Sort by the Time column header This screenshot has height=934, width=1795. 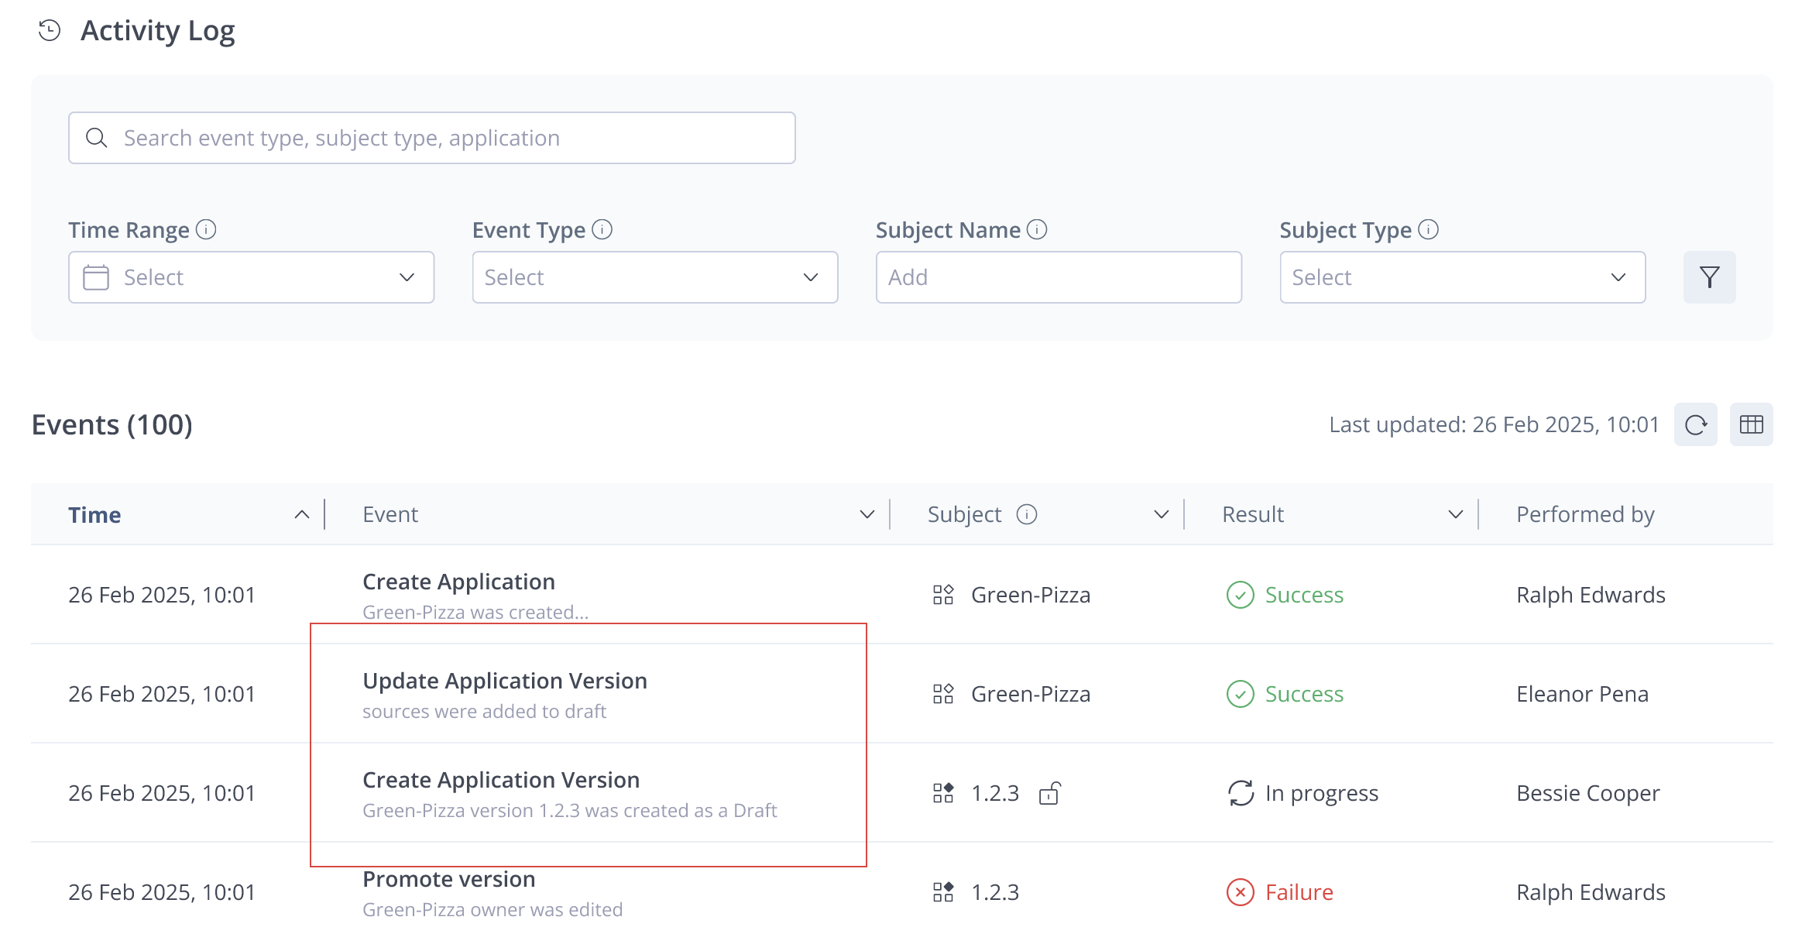94,515
